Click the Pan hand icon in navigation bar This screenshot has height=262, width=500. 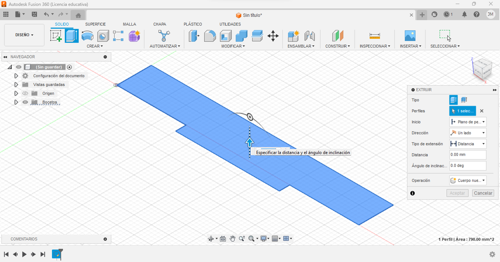[x=232, y=239]
